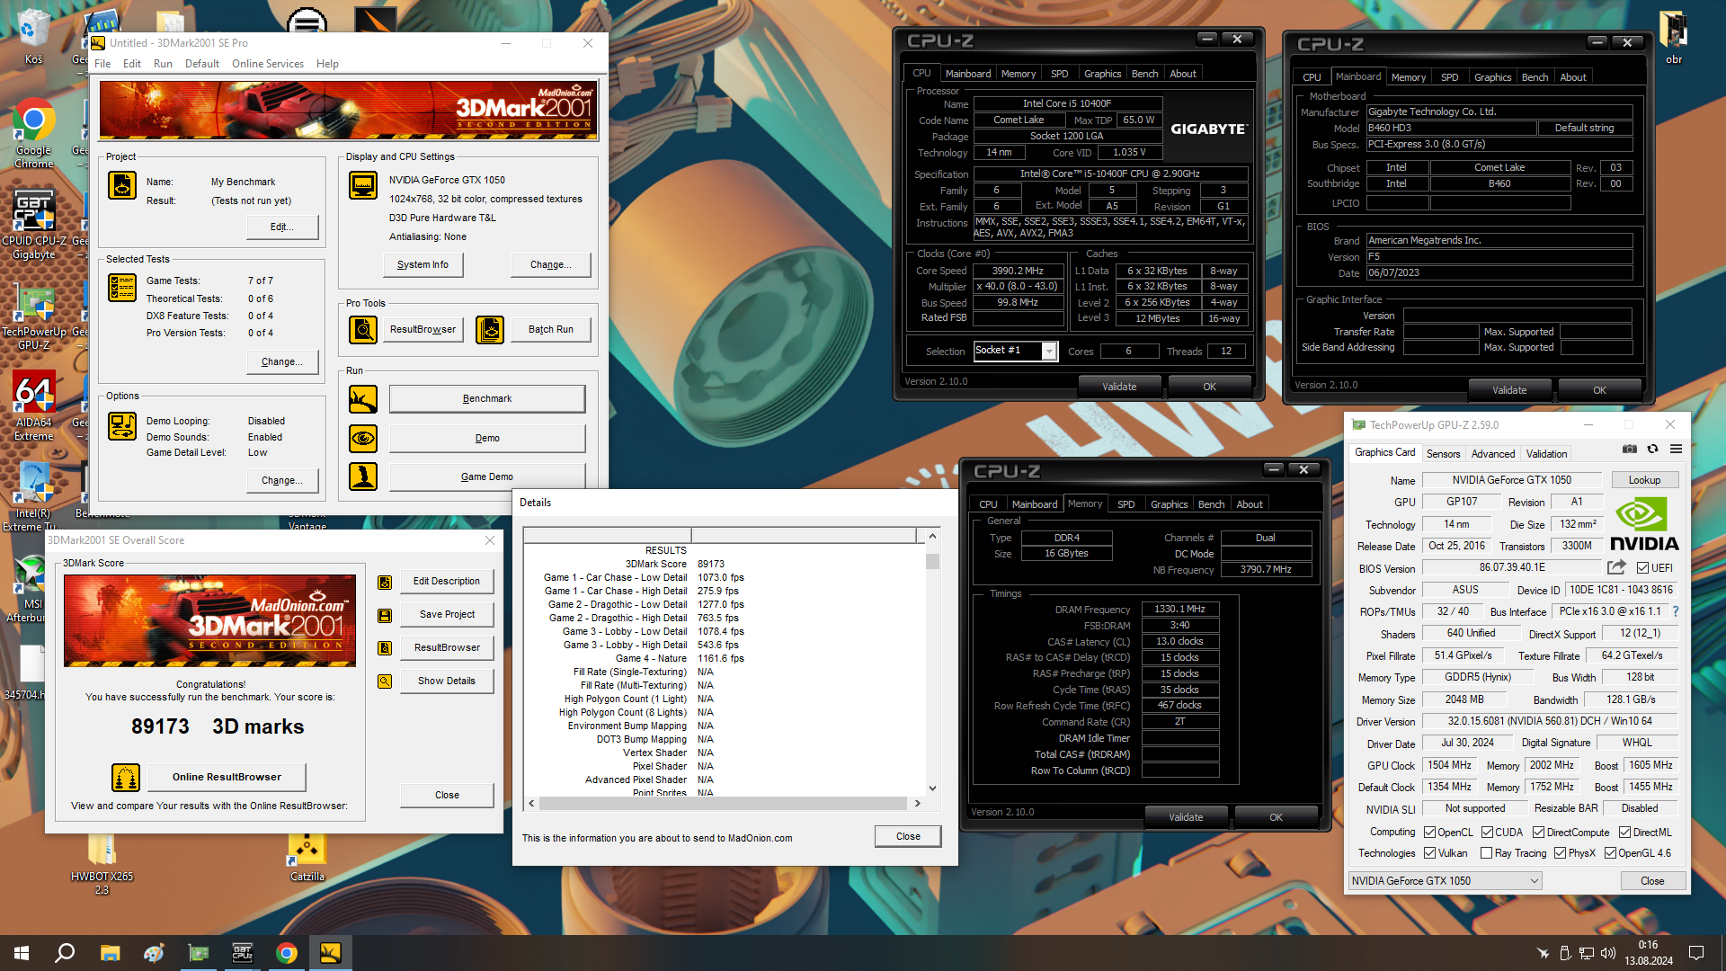This screenshot has height=971, width=1726.
Task: Click BIOS export share icon in GPU-Z
Action: (1616, 567)
